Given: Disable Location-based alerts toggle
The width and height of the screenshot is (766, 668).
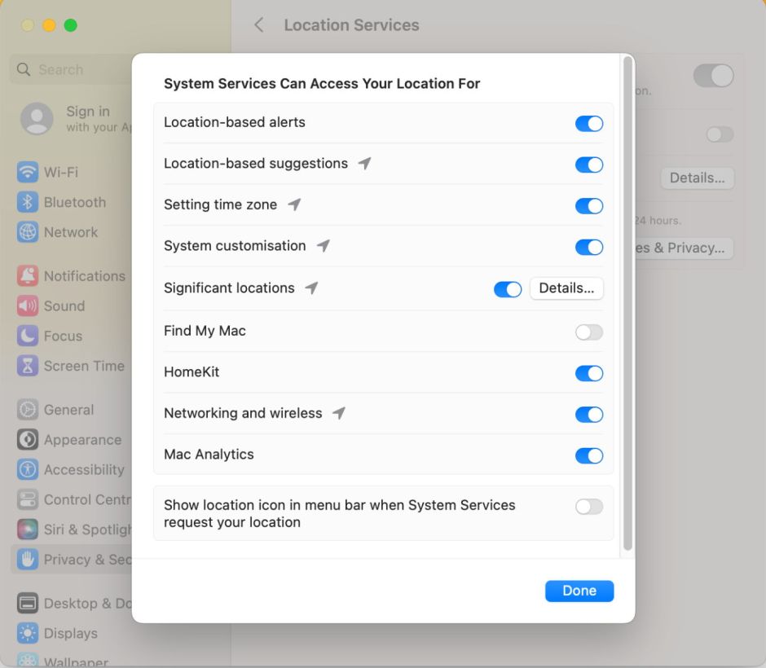Looking at the screenshot, I should point(588,123).
